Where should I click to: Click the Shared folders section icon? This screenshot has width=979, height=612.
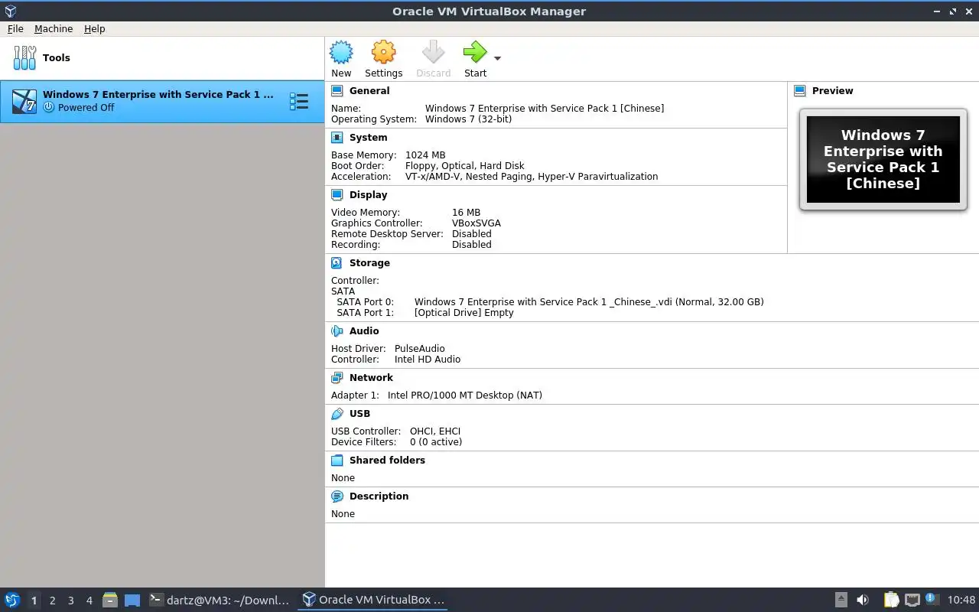pyautogui.click(x=337, y=461)
